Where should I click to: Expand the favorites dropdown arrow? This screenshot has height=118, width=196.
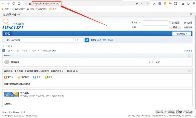tap(11, 9)
